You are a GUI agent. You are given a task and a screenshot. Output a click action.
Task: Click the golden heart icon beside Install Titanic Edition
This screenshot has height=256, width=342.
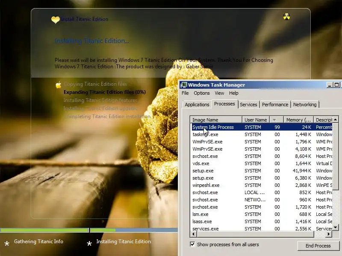pyautogui.click(x=56, y=20)
